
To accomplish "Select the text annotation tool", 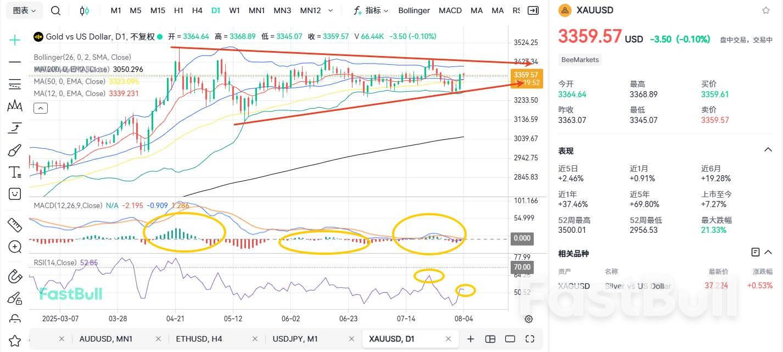I will [15, 171].
